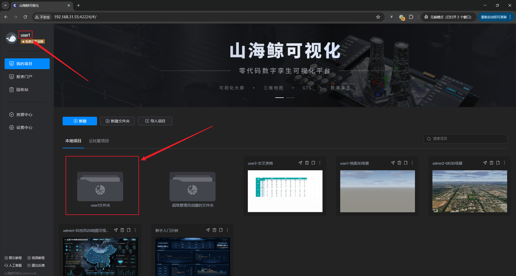Delete the admin1-科技风2D地图 project
The height and width of the screenshot is (276, 516).
[122, 230]
